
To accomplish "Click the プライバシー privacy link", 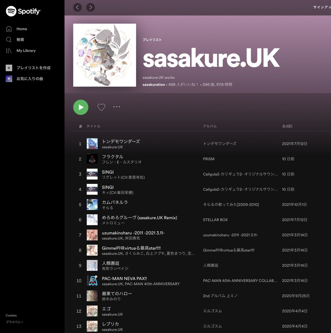I will (14, 322).
